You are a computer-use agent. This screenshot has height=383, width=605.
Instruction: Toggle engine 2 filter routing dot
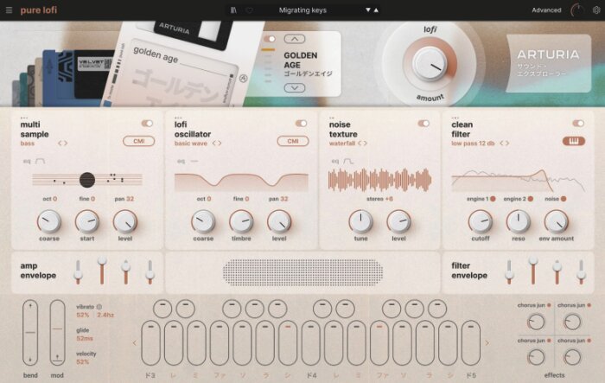pyautogui.click(x=531, y=199)
